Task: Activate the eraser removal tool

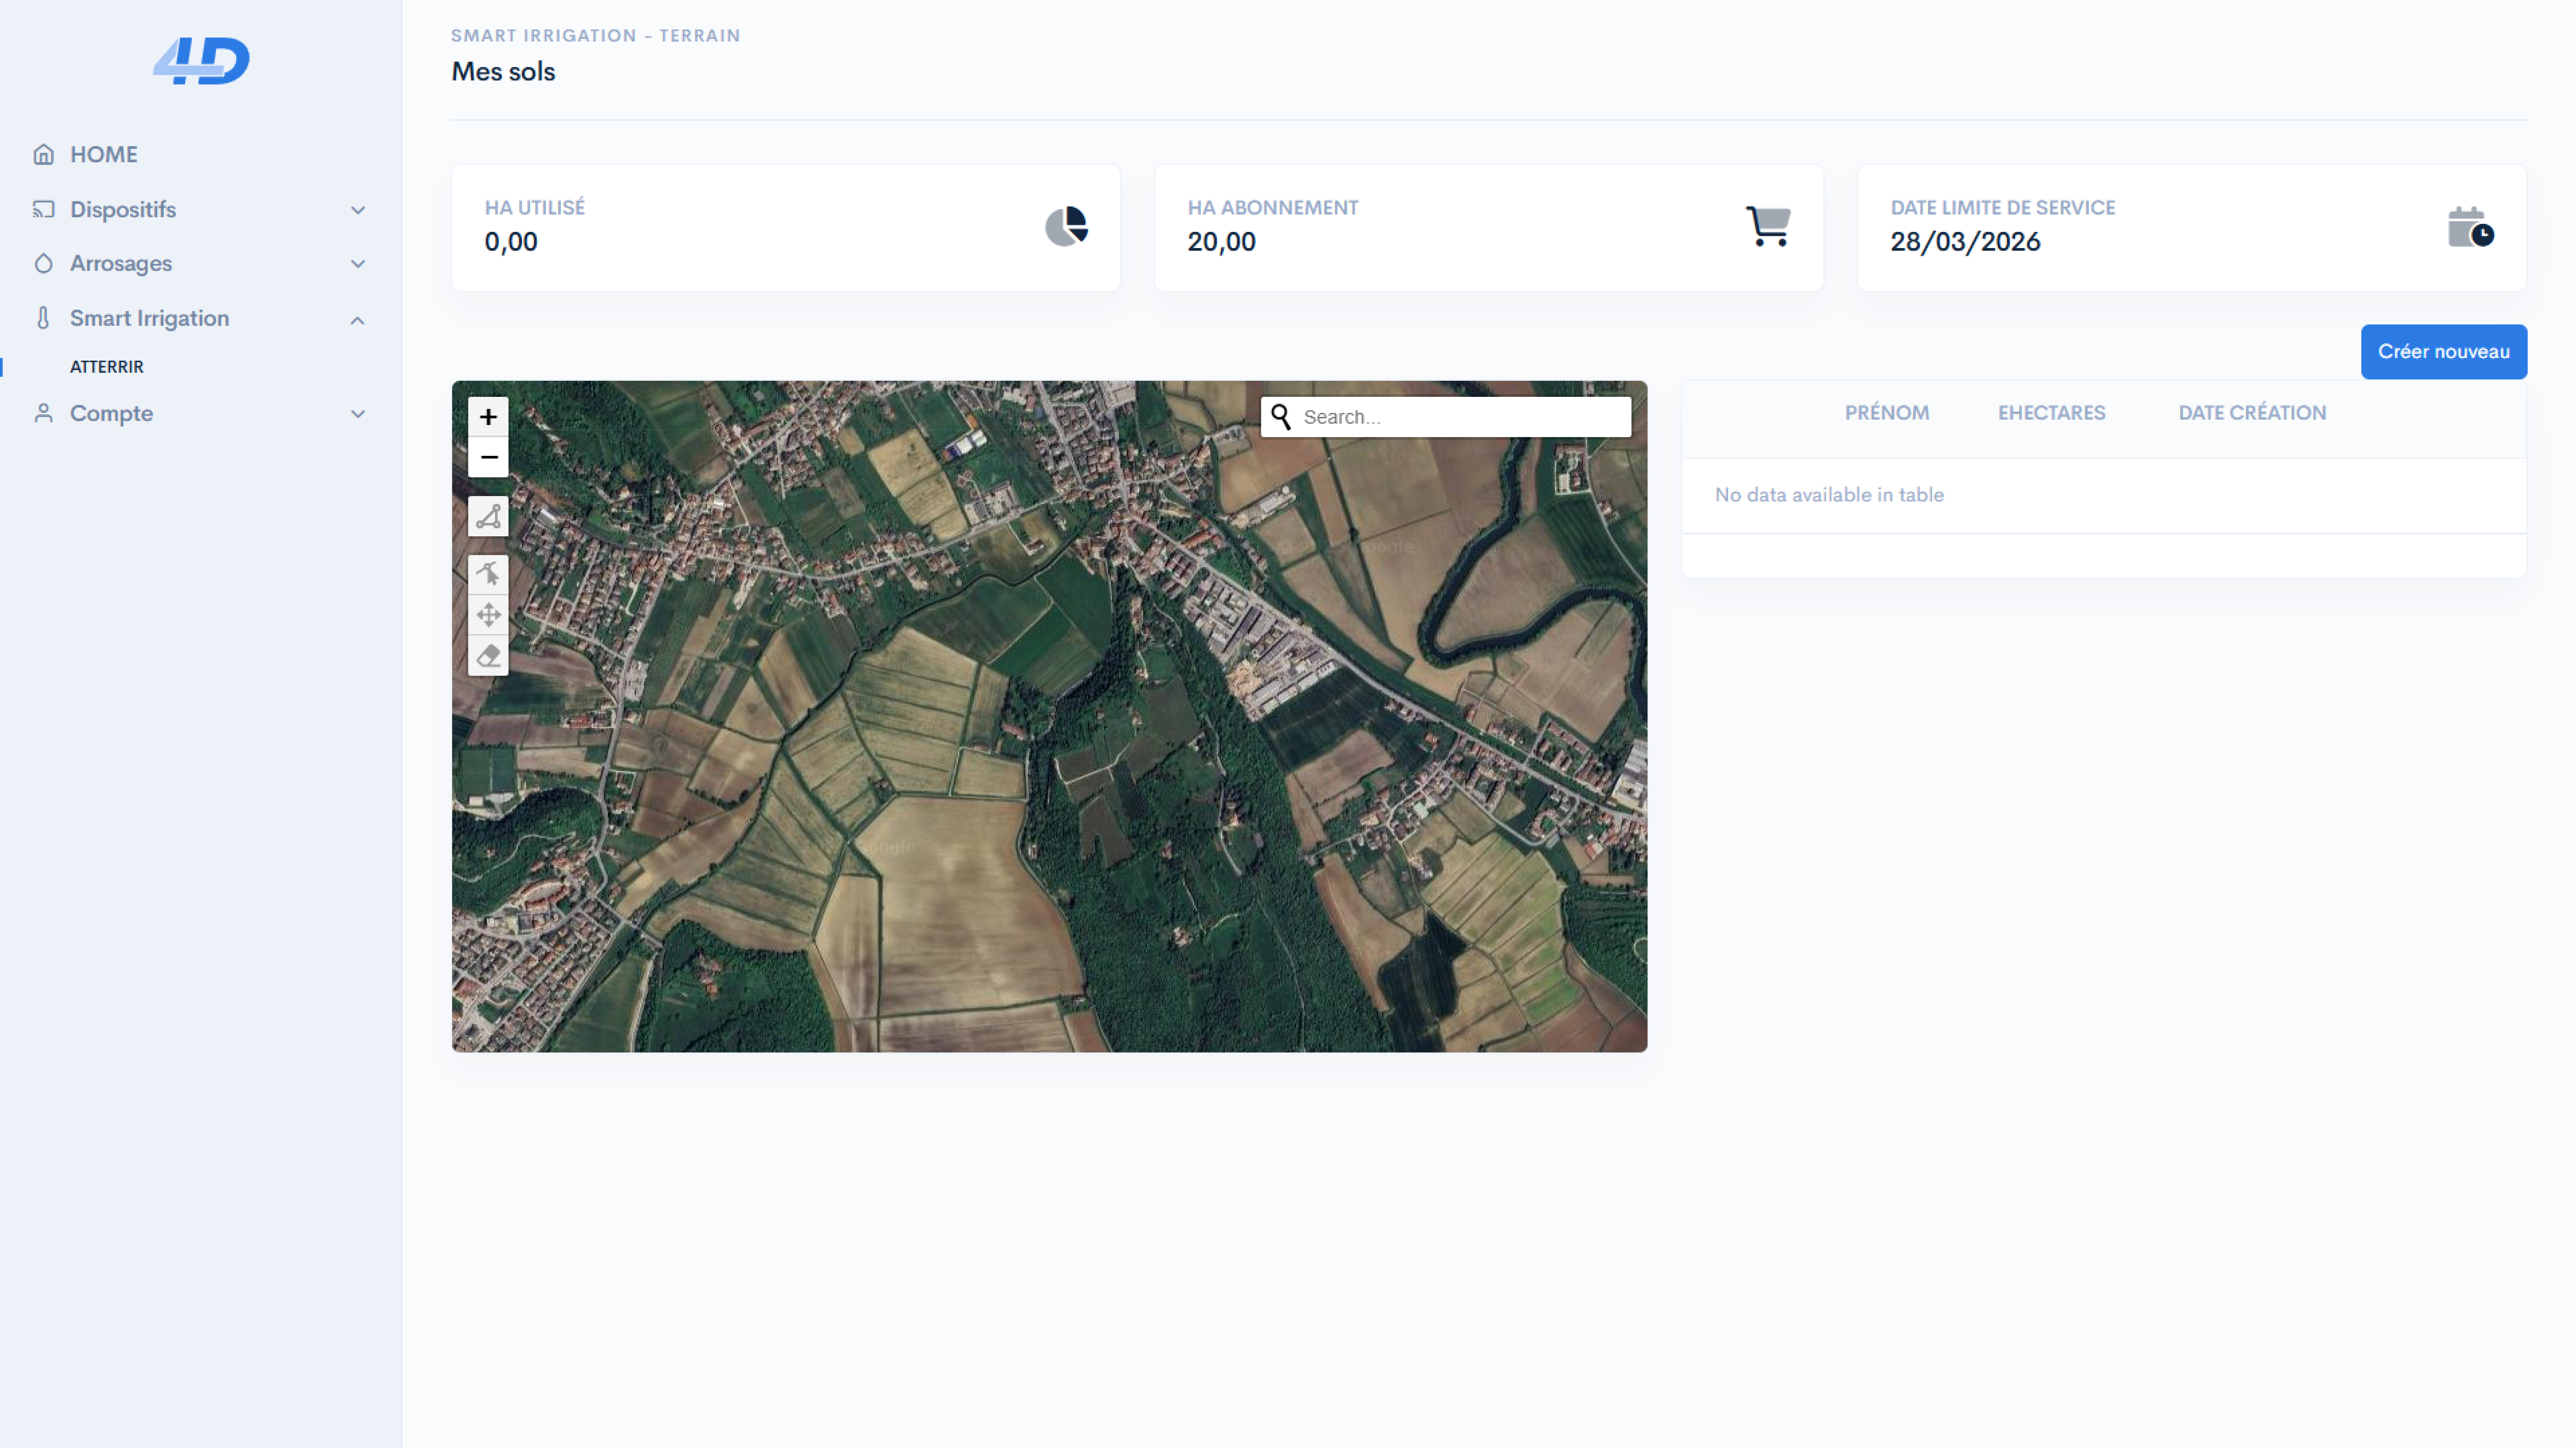Action: [488, 656]
